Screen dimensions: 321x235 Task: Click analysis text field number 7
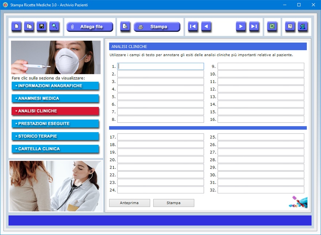point(160,112)
